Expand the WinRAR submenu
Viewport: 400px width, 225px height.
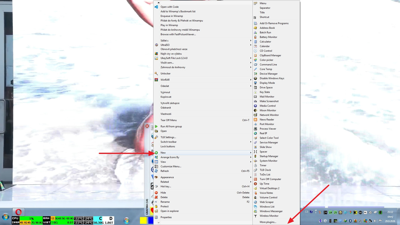tap(203, 80)
